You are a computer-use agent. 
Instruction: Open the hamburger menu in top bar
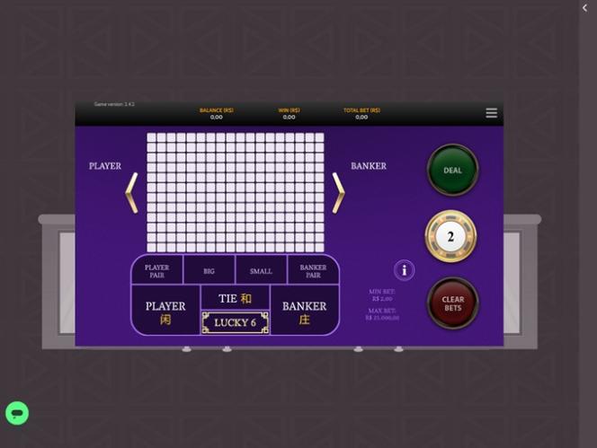(x=491, y=113)
